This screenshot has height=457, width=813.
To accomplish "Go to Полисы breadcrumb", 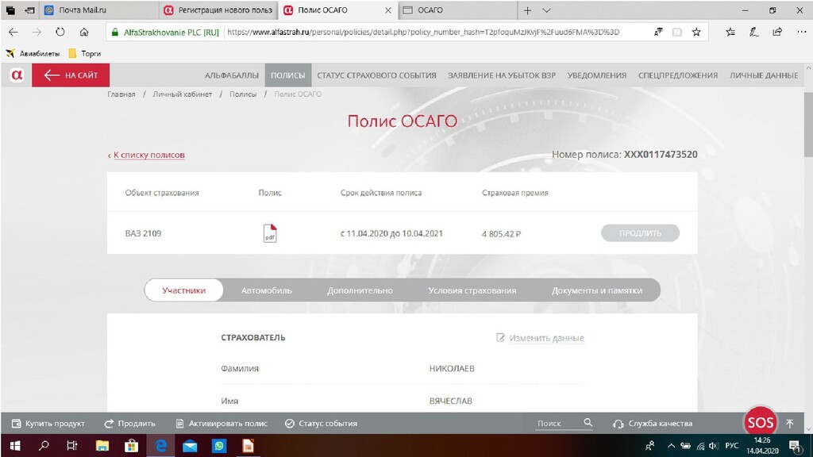I will [x=243, y=94].
